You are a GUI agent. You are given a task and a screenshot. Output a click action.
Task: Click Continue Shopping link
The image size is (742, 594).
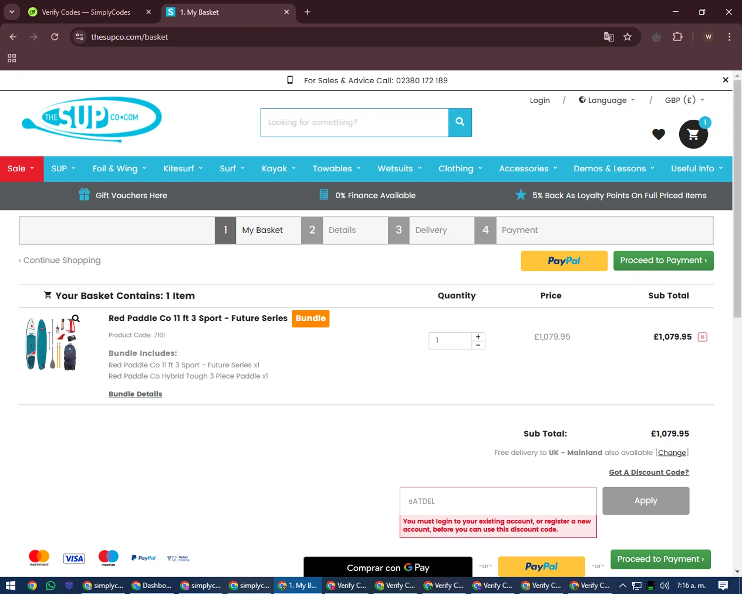point(60,260)
